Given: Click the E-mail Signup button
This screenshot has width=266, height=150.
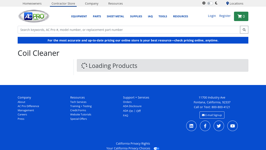Looking at the screenshot, I should tap(212, 115).
